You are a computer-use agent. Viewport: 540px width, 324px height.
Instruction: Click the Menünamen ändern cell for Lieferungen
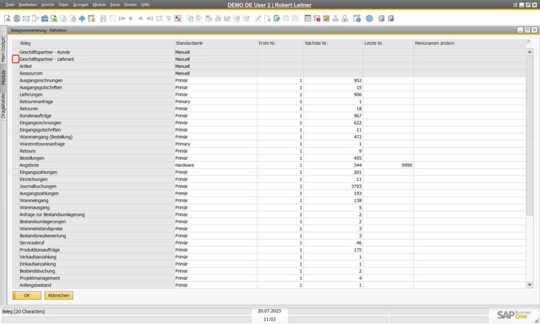click(x=470, y=95)
